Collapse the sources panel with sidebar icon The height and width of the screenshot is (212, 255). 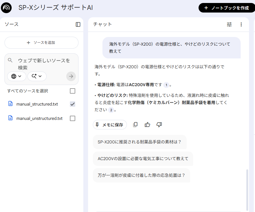coord(78,24)
